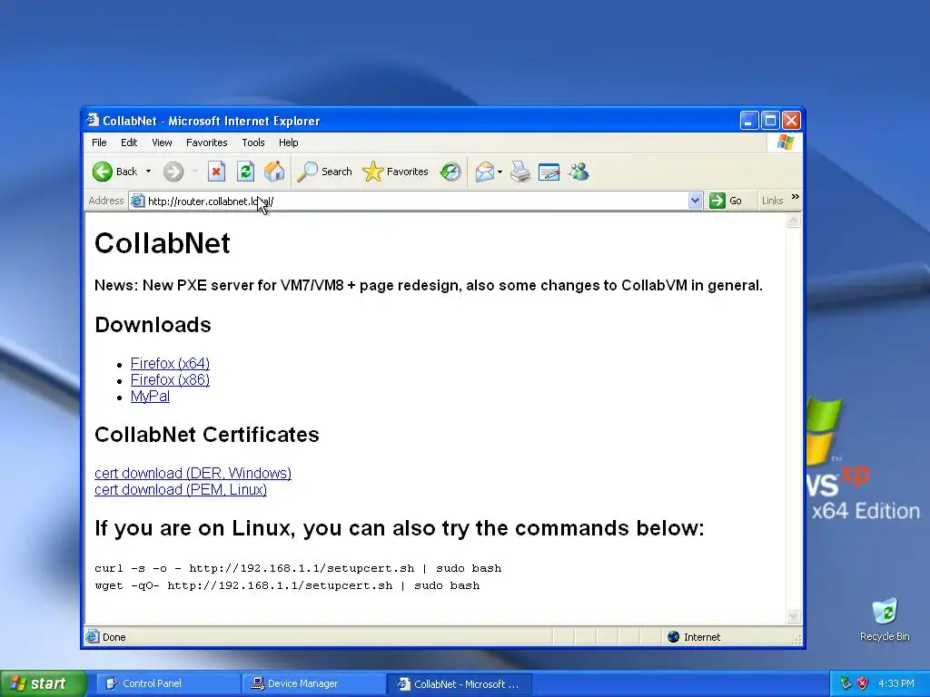Go to the Home page icon

(x=274, y=172)
